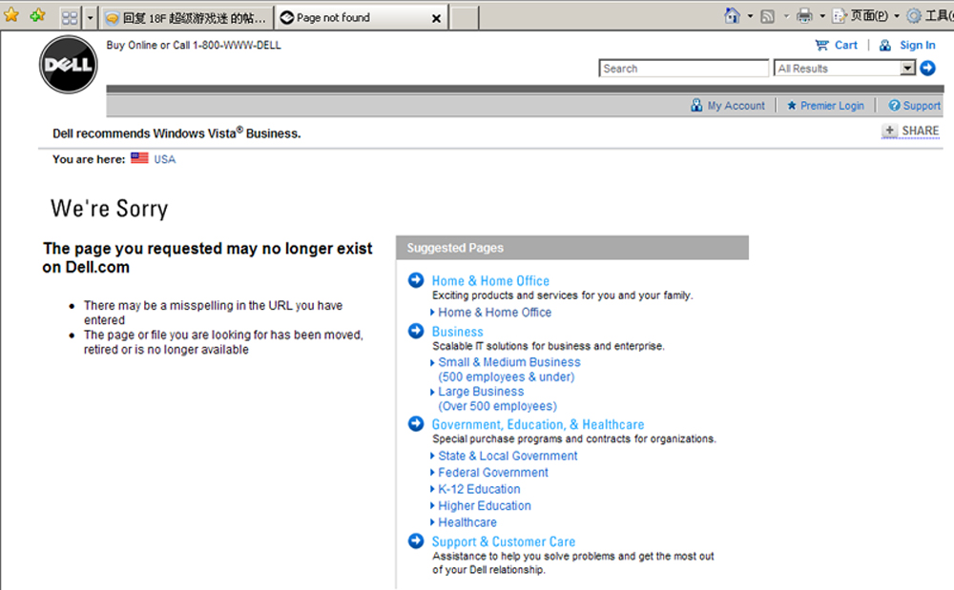Expand the Home button dropdown arrow
This screenshot has height=590, width=954.
pos(750,16)
